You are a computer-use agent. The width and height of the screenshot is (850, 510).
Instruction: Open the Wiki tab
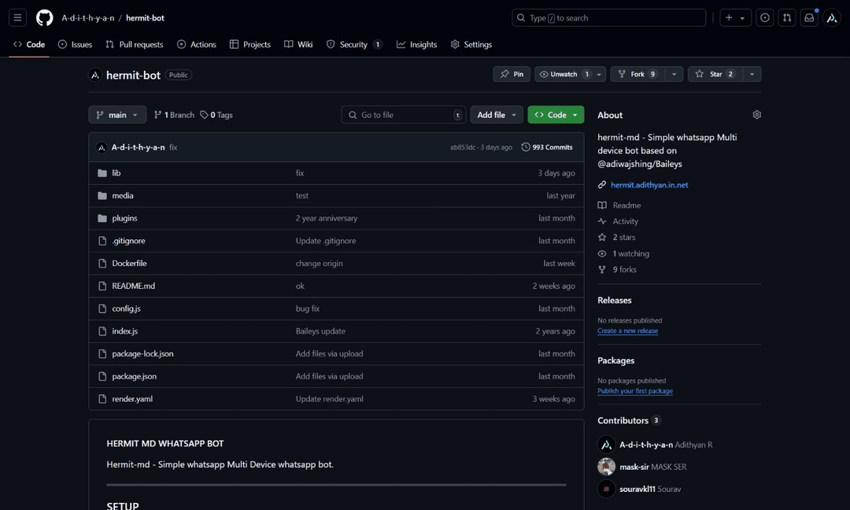point(298,44)
